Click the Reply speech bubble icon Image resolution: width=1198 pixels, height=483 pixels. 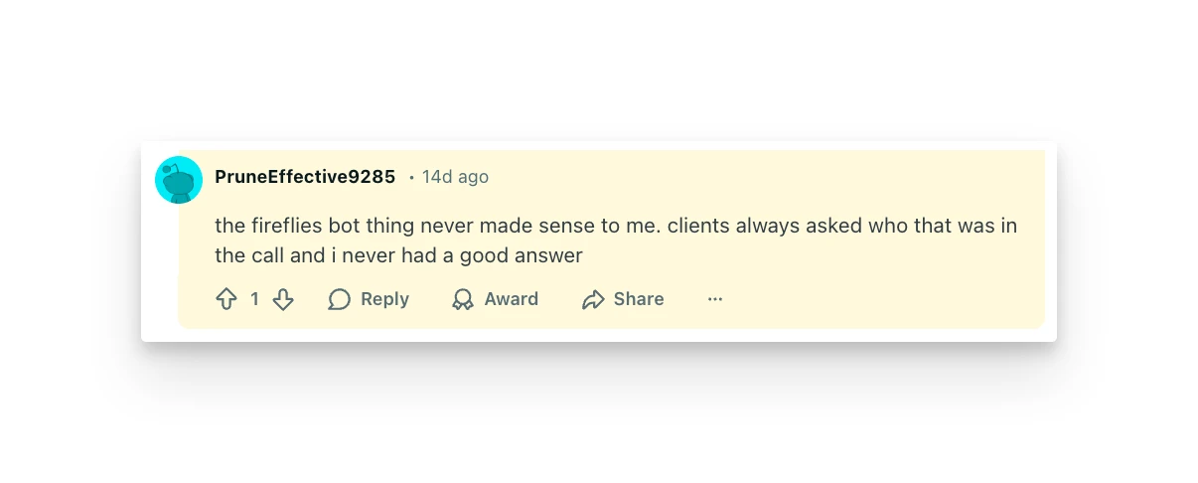tap(340, 299)
